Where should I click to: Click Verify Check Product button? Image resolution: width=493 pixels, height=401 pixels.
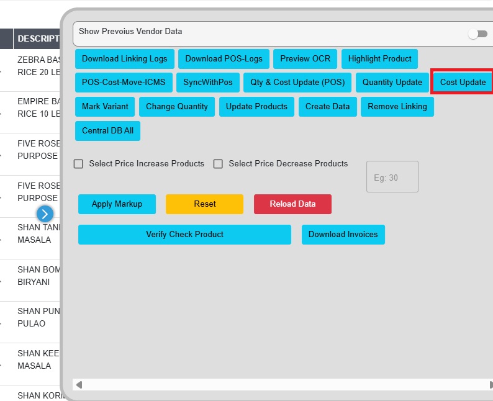point(184,235)
